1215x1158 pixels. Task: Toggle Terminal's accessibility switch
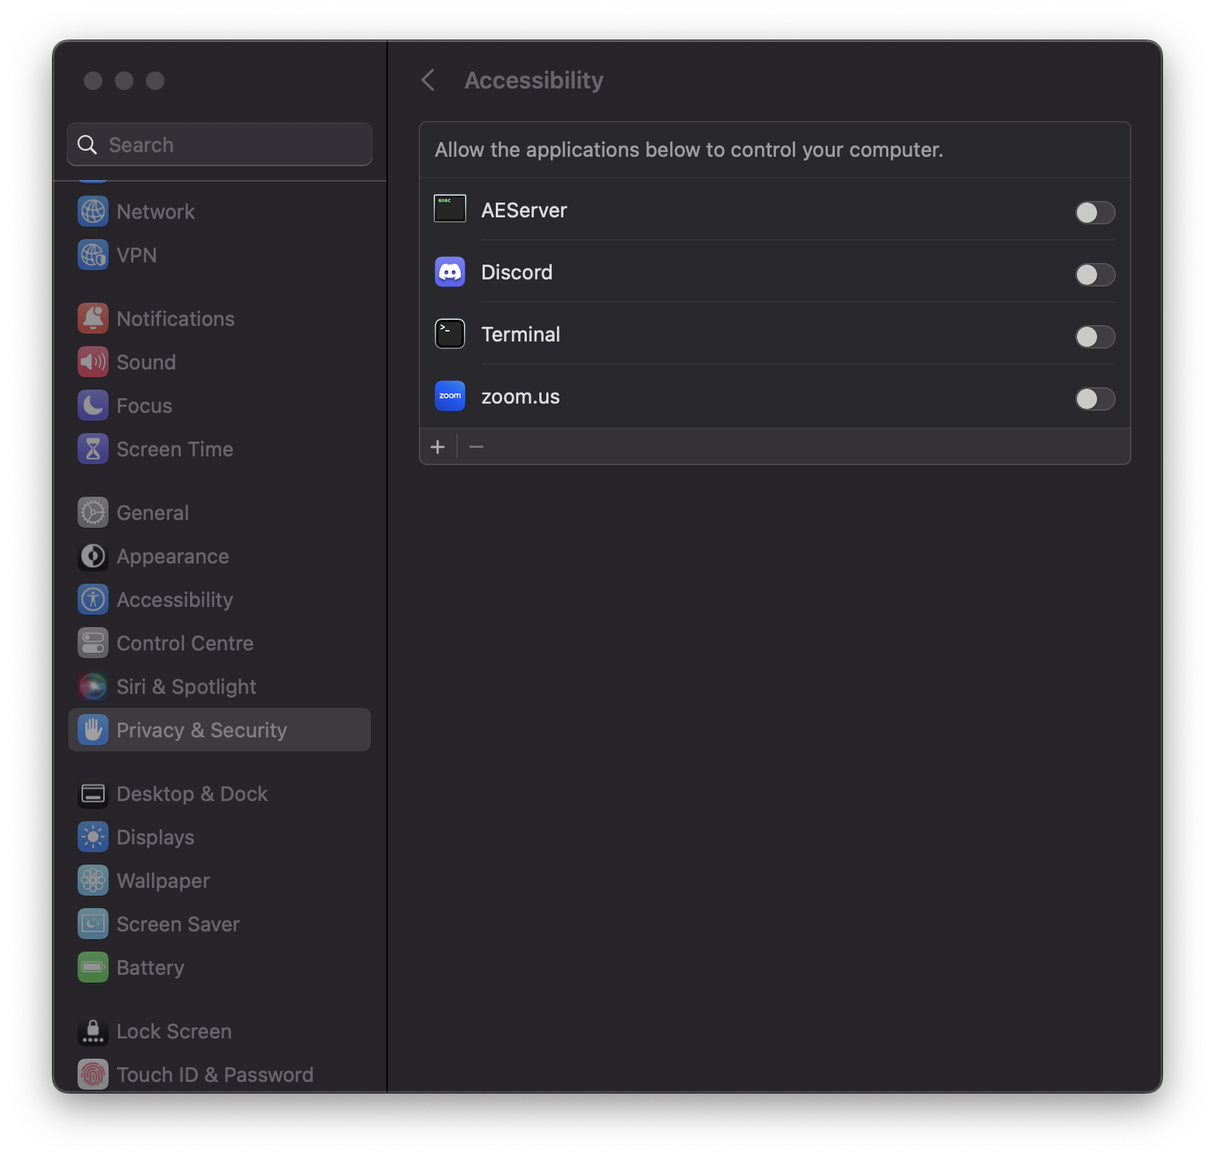pos(1095,337)
